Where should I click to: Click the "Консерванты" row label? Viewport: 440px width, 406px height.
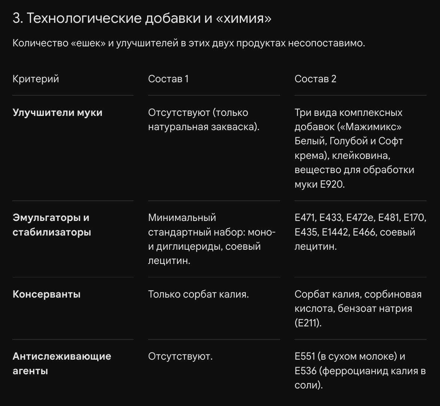click(46, 294)
